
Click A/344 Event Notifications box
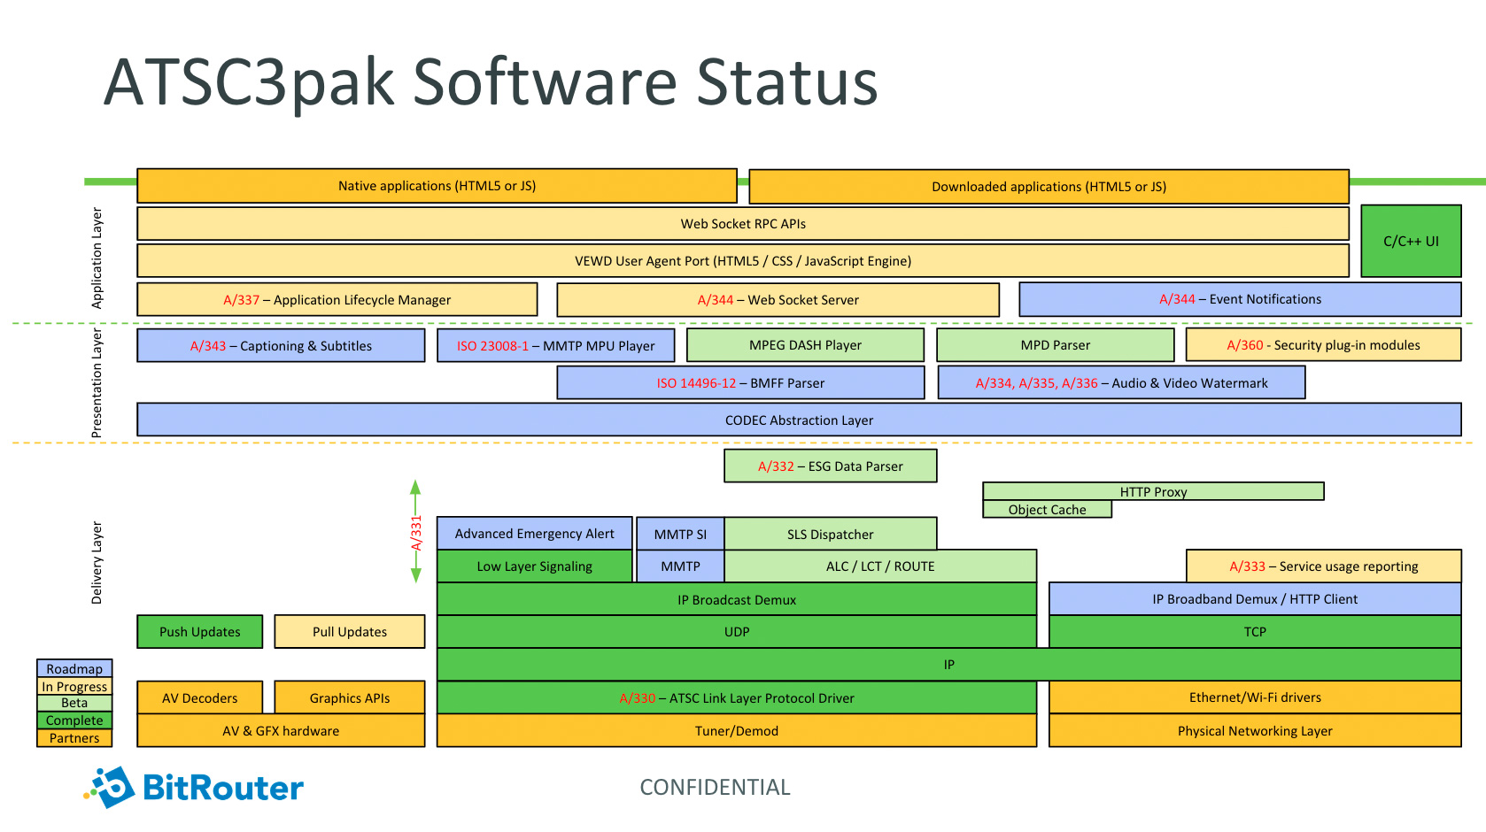[1240, 299]
